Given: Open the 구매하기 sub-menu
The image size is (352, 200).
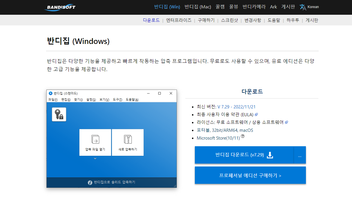Looking at the screenshot, I should pos(206,20).
